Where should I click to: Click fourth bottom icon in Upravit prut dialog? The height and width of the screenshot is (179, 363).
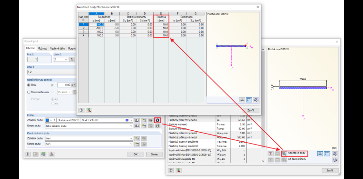(x=52, y=154)
